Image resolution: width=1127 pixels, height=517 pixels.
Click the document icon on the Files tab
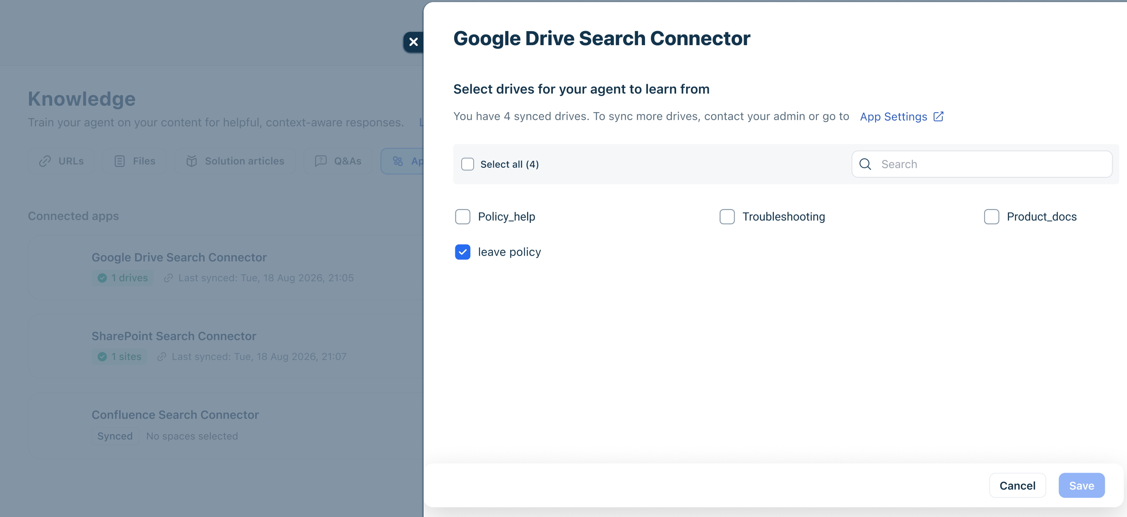tap(119, 161)
